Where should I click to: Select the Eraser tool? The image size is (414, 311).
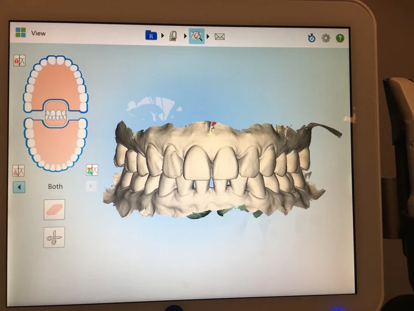click(x=54, y=210)
